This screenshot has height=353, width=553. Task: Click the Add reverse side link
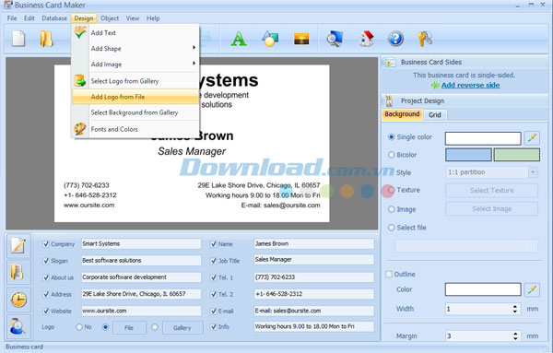coord(470,85)
